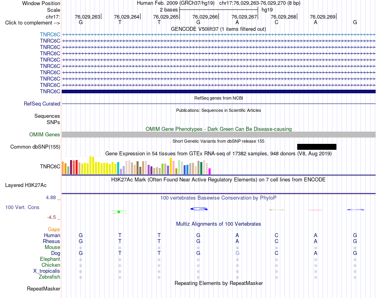Click the GTEx 'Gene Expression in 54 tissues' title
This screenshot has width=376, height=298.
point(218,154)
